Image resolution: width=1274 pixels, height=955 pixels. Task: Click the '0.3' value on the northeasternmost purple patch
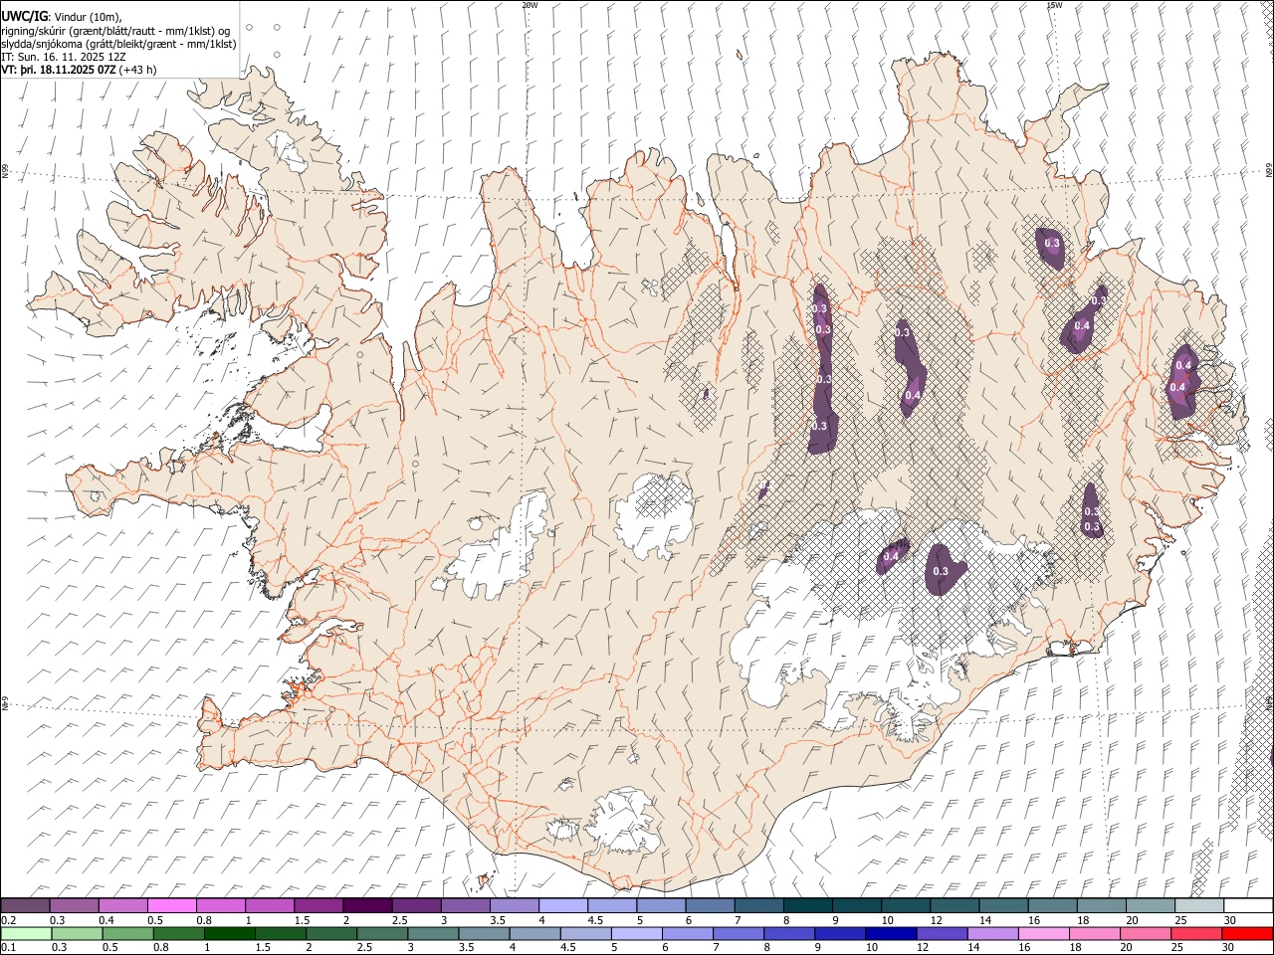coord(1052,242)
